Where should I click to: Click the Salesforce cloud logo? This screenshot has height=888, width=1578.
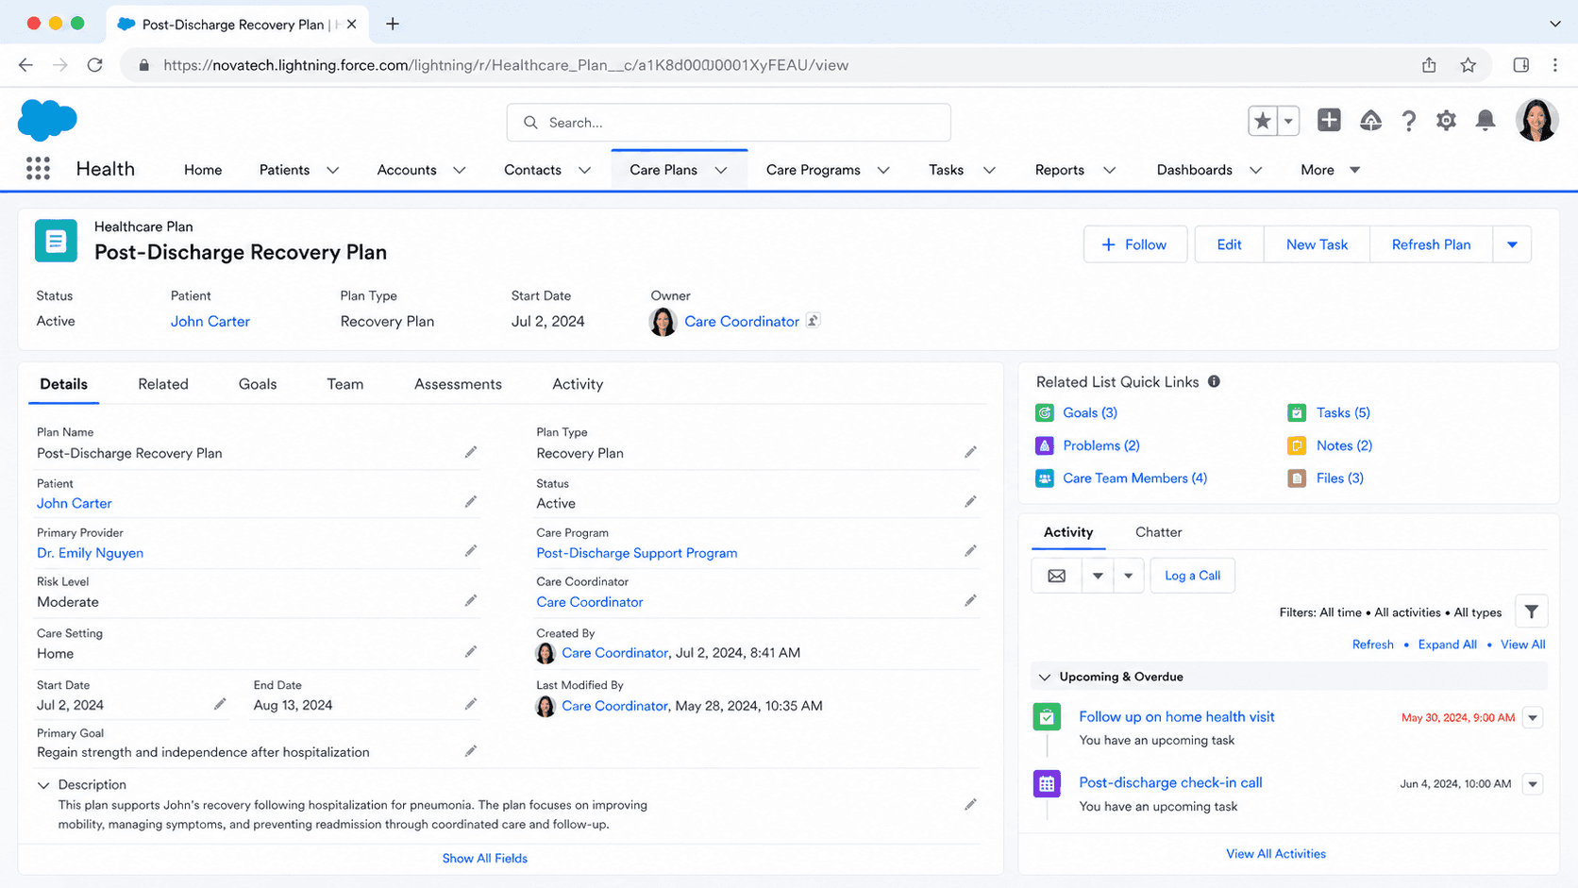(47, 120)
